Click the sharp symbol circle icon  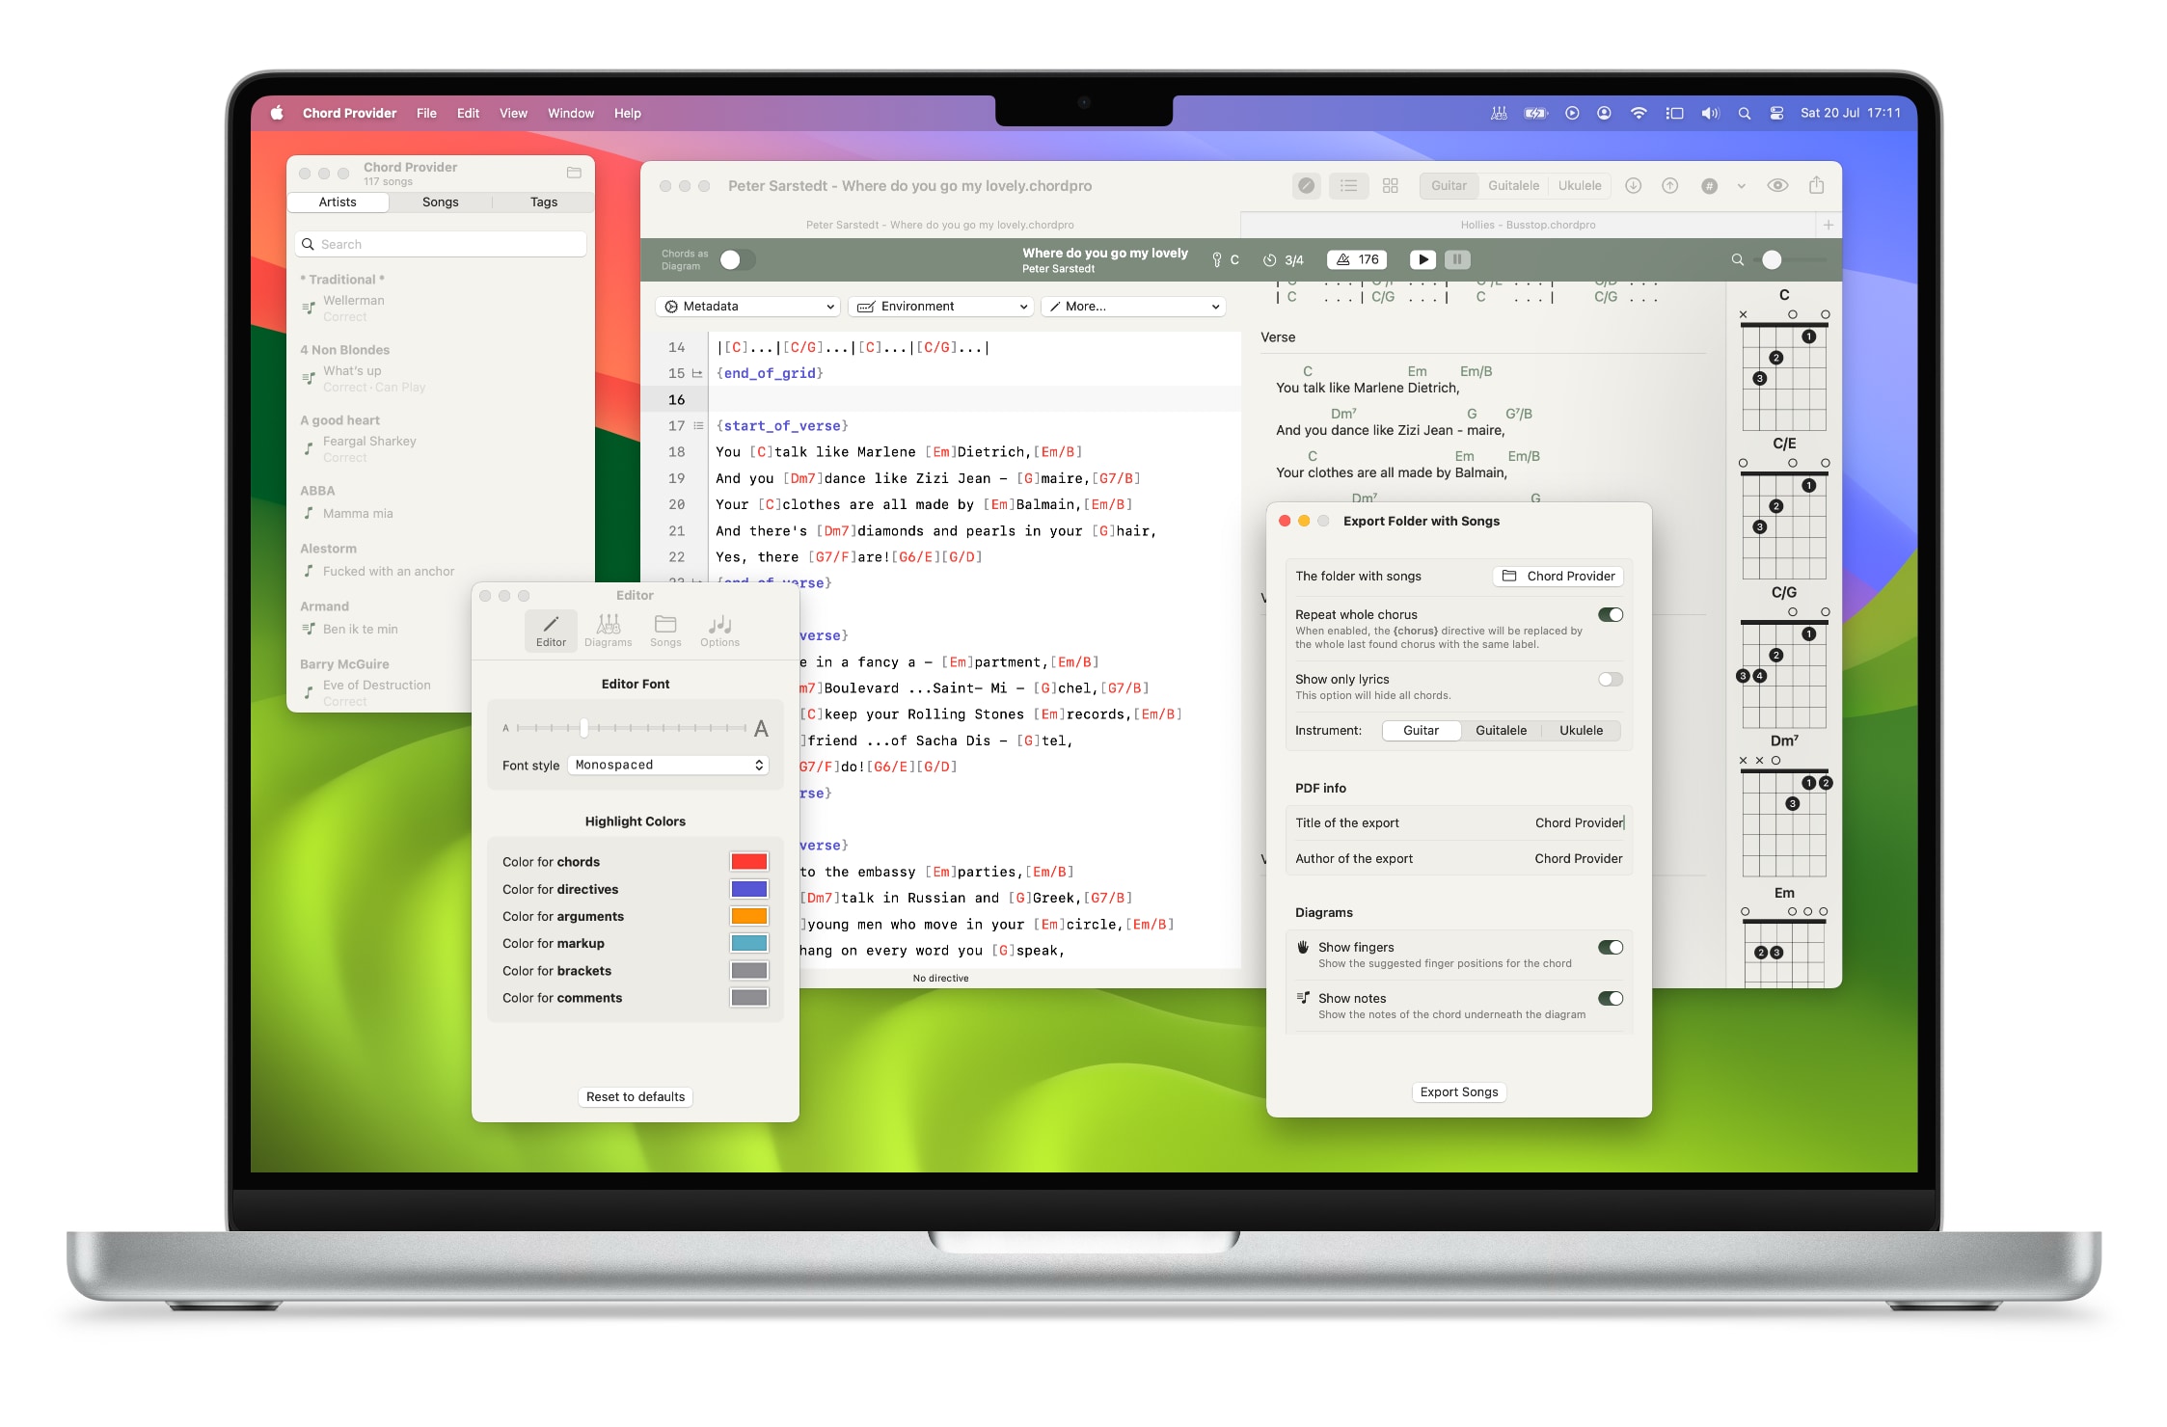click(x=1709, y=186)
